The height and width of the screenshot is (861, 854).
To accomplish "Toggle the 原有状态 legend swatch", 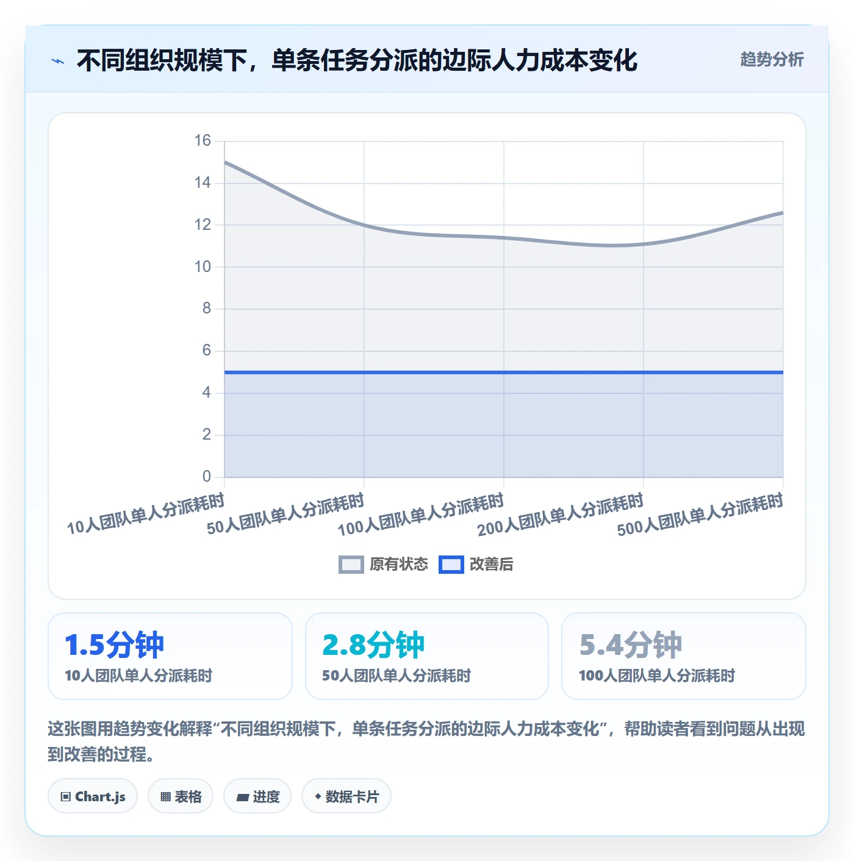I will point(351,565).
